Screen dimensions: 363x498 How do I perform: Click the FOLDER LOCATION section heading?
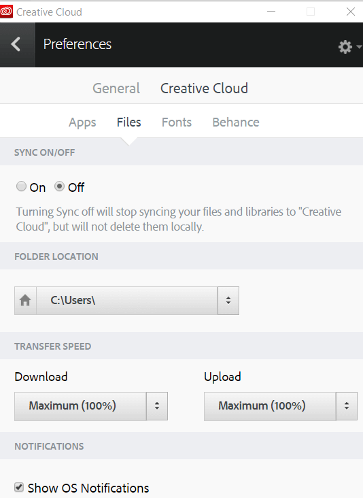[56, 256]
